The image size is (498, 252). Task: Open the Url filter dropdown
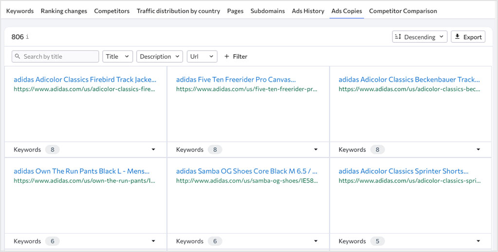click(202, 56)
